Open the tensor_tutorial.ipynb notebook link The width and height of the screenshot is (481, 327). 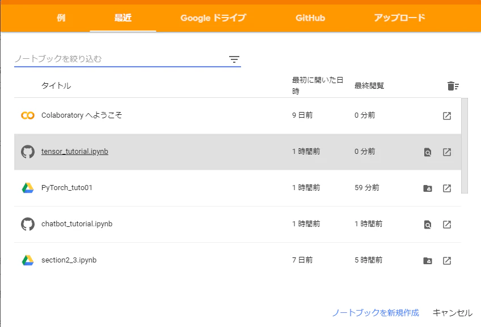pos(75,152)
